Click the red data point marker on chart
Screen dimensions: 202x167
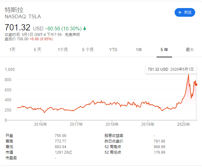(x=196, y=85)
